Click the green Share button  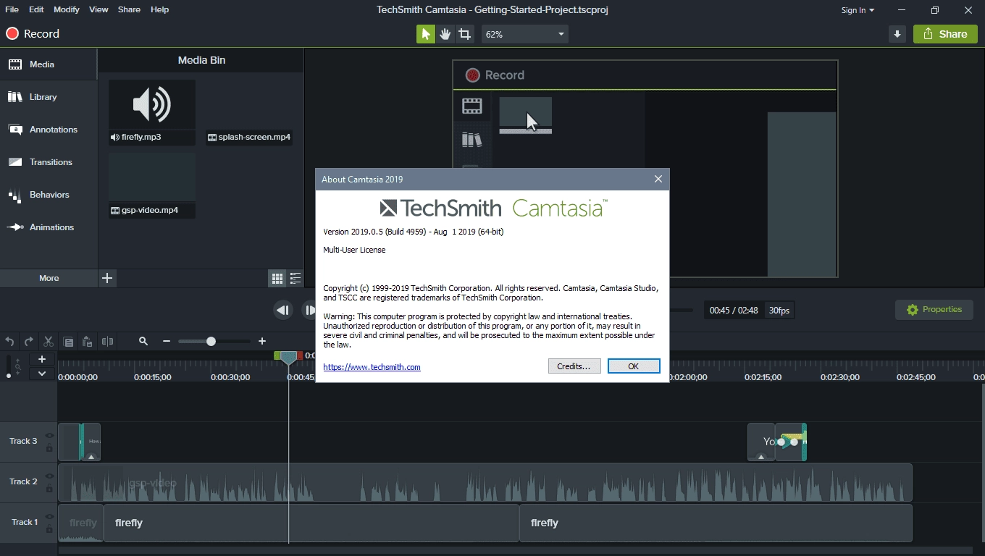[945, 34]
